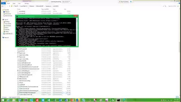Image resolution: width=181 pixels, height=102 pixels.
Task: Click This PC in the address breadcrumb
Action: [x=16, y=6]
